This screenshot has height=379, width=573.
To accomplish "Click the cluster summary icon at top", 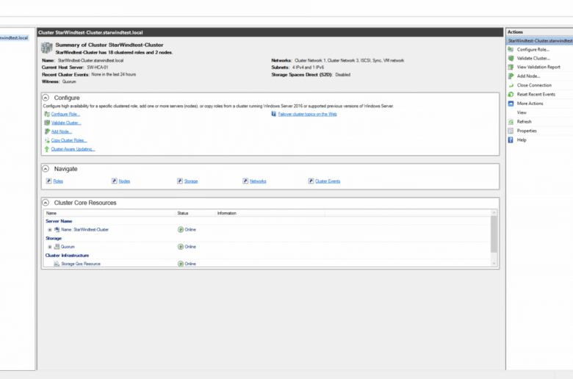I will tap(47, 48).
